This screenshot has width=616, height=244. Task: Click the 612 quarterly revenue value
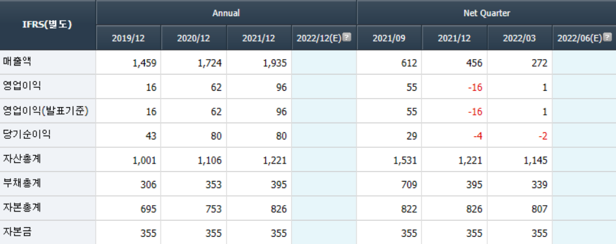click(409, 63)
